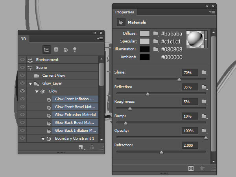Open the 3D panel flyout menu

tap(100, 39)
